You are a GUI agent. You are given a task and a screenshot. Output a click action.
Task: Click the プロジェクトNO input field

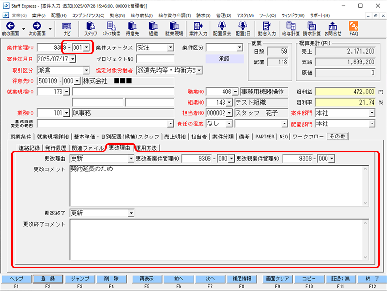(x=155, y=59)
